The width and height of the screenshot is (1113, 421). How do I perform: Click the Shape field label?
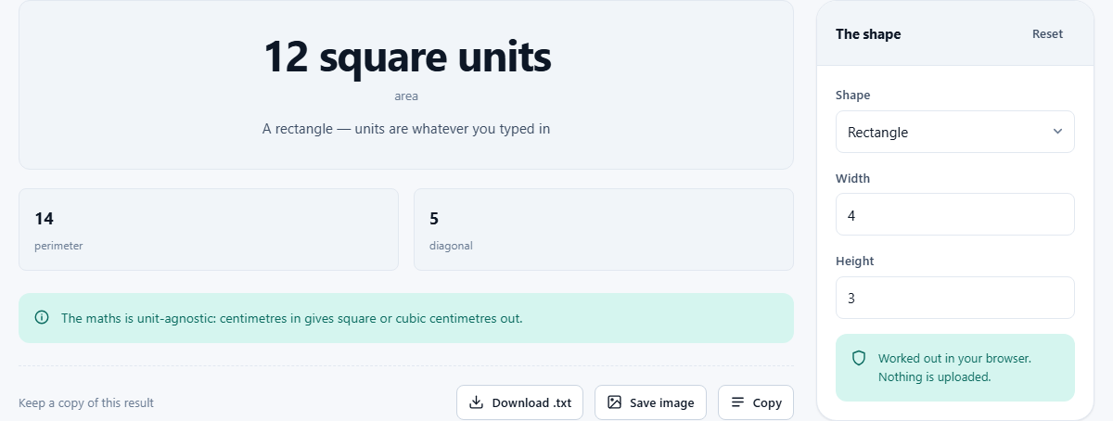click(853, 95)
